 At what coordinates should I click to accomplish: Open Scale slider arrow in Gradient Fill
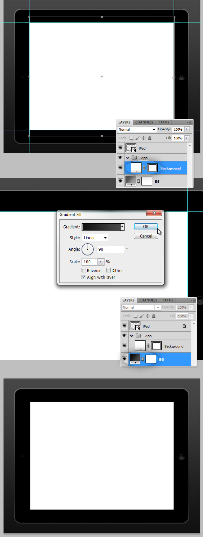pyautogui.click(x=101, y=262)
